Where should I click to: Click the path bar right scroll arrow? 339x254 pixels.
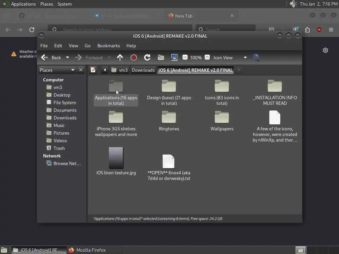coord(239,70)
